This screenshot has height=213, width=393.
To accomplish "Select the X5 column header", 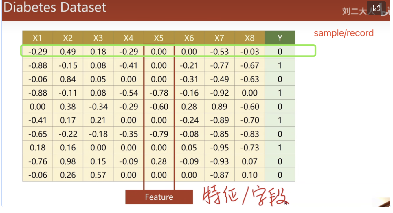I will pyautogui.click(x=159, y=38).
